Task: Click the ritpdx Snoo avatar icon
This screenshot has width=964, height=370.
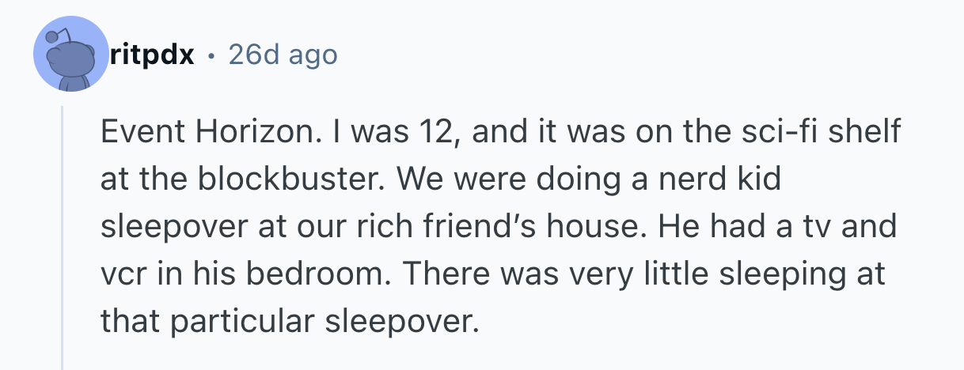Action: click(x=70, y=55)
